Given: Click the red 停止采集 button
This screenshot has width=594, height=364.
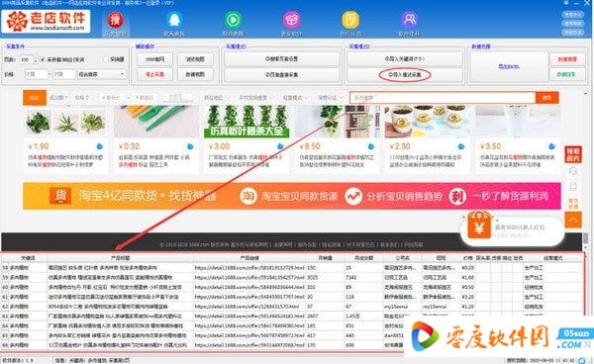Looking at the screenshot, I should (x=155, y=74).
